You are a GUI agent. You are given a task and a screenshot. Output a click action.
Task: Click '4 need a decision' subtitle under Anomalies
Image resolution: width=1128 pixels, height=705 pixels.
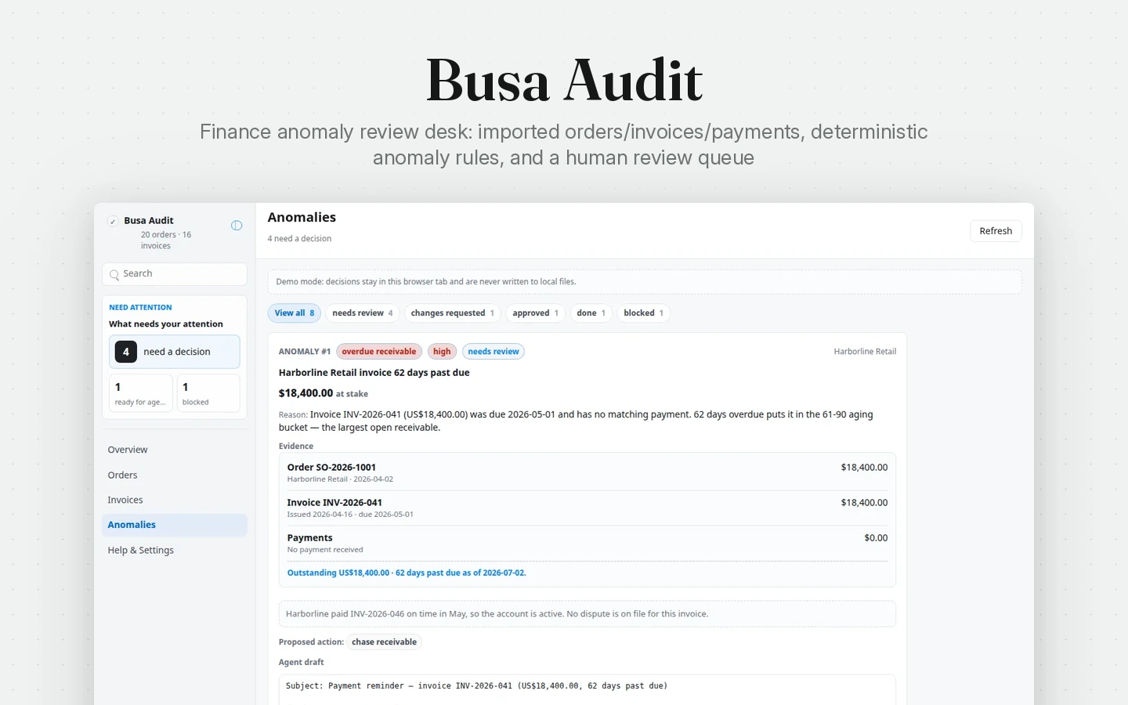[x=299, y=239]
